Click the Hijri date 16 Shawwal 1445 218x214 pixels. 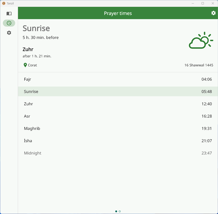coord(199,65)
